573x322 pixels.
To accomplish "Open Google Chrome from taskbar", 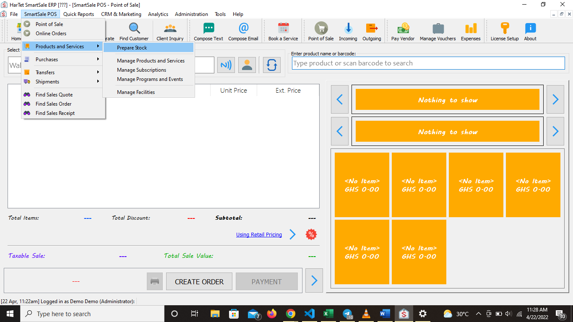I will tap(290, 314).
